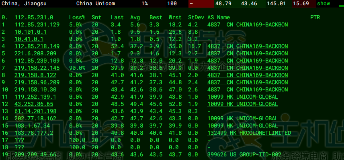Click IP address 219.158.10.30

coord(35,90)
